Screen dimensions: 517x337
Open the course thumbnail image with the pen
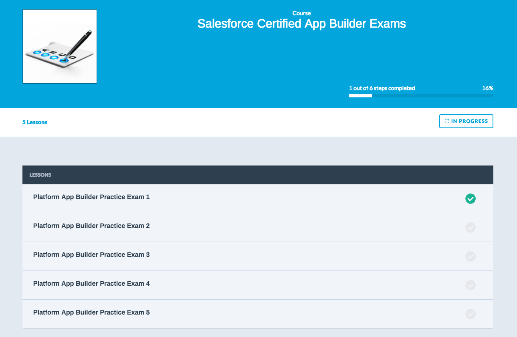(60, 46)
